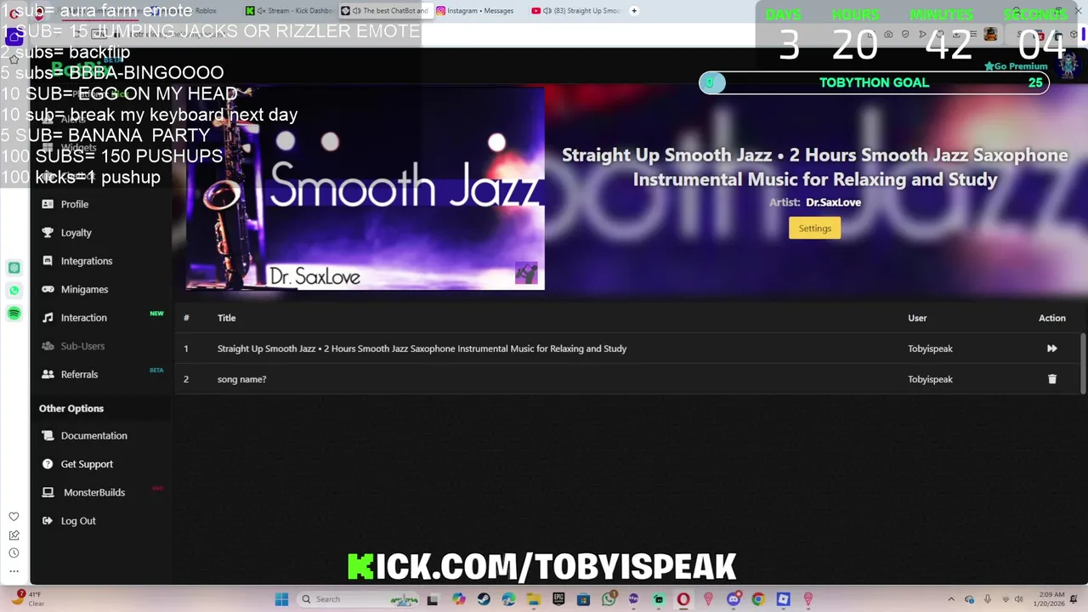Delete the 'song name?' queue entry
Screen dimensions: 1088x612
point(1051,379)
